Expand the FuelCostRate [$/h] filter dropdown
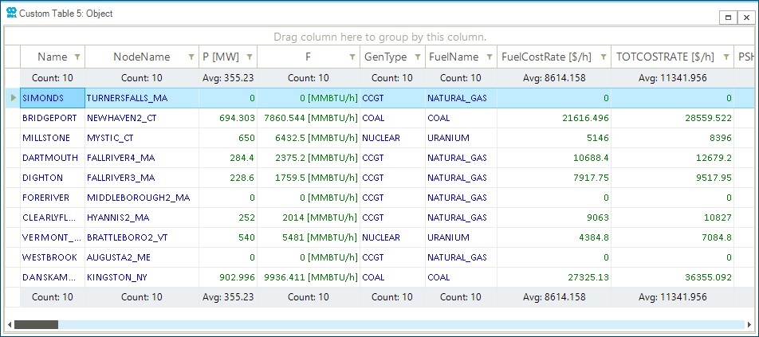The image size is (759, 337). 604,57
